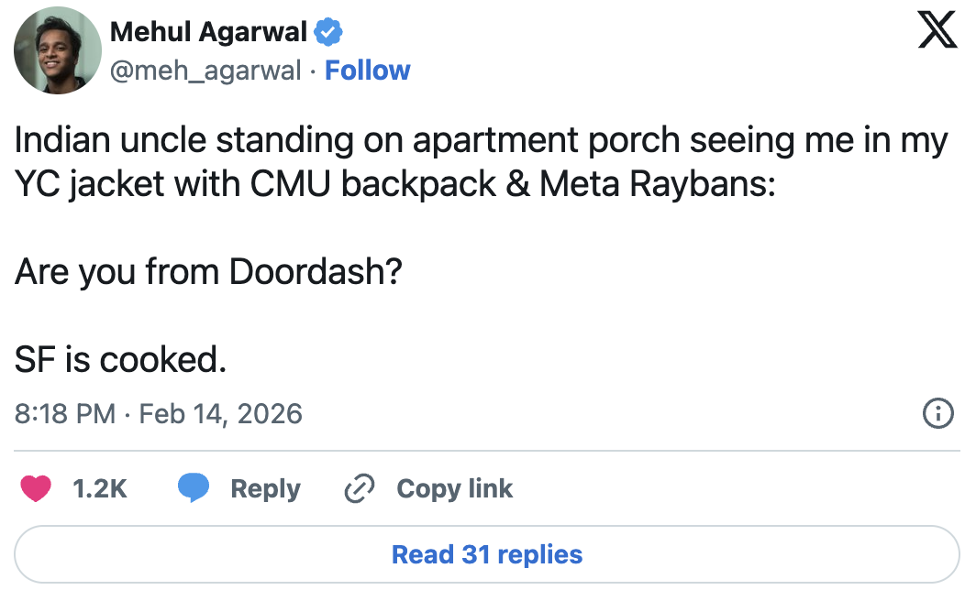Click the pink heart like icon
Viewport: 976px width, 601px height.
[x=36, y=488]
